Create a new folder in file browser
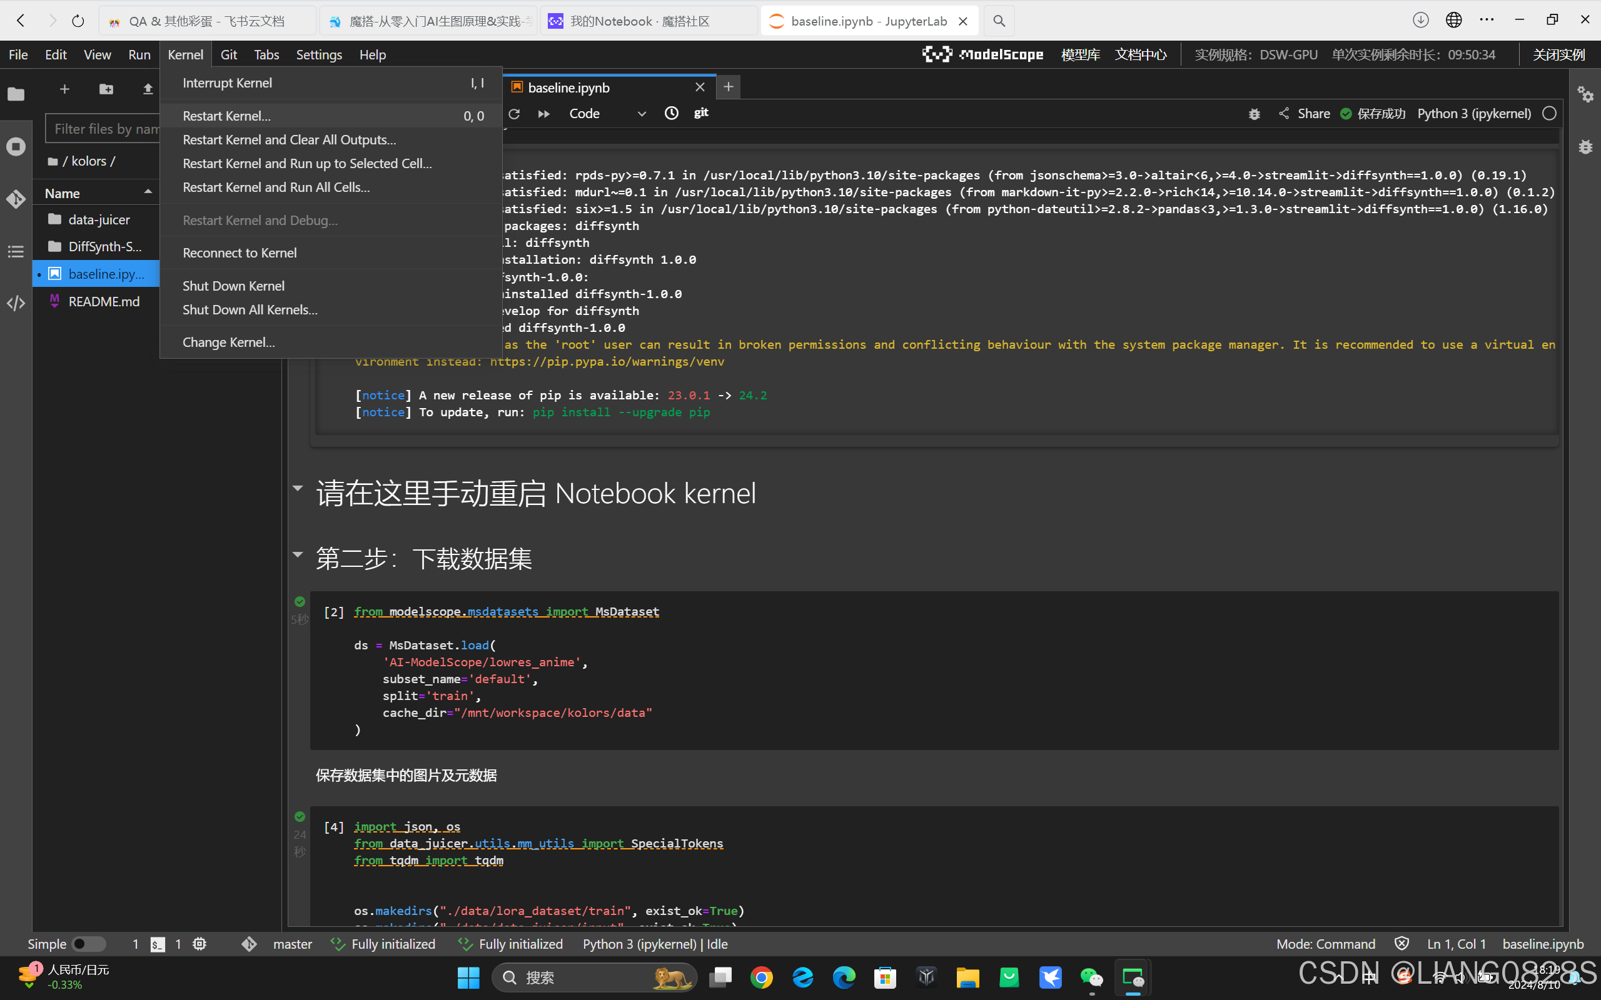 point(106,89)
